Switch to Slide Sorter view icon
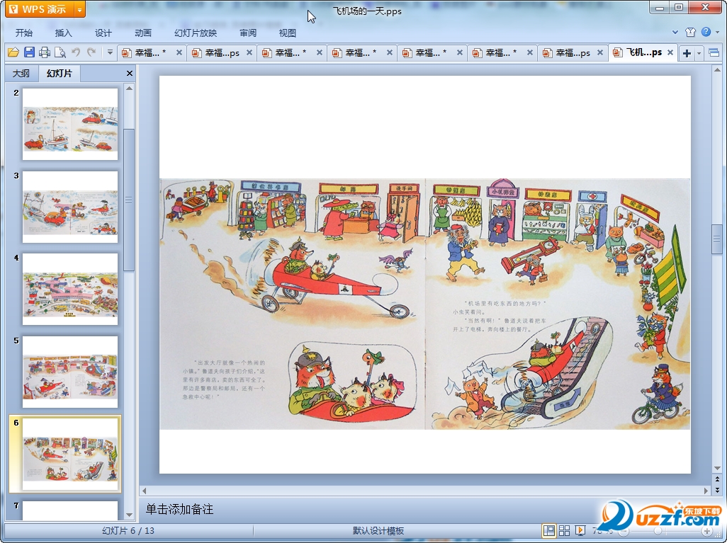Screen dimensions: 727x543 click(564, 530)
